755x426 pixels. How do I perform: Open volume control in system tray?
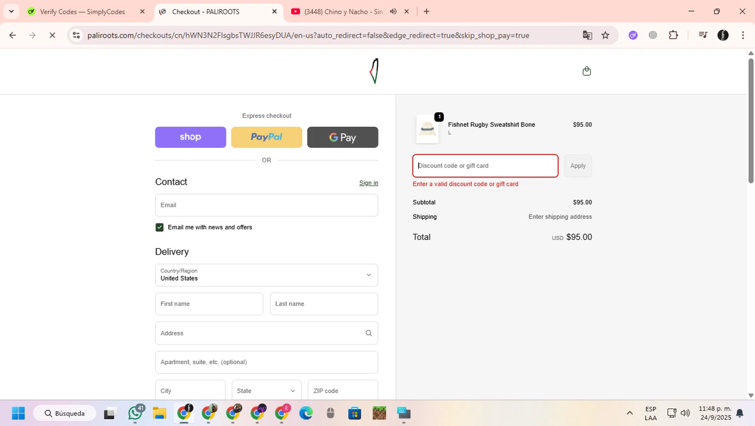685,413
